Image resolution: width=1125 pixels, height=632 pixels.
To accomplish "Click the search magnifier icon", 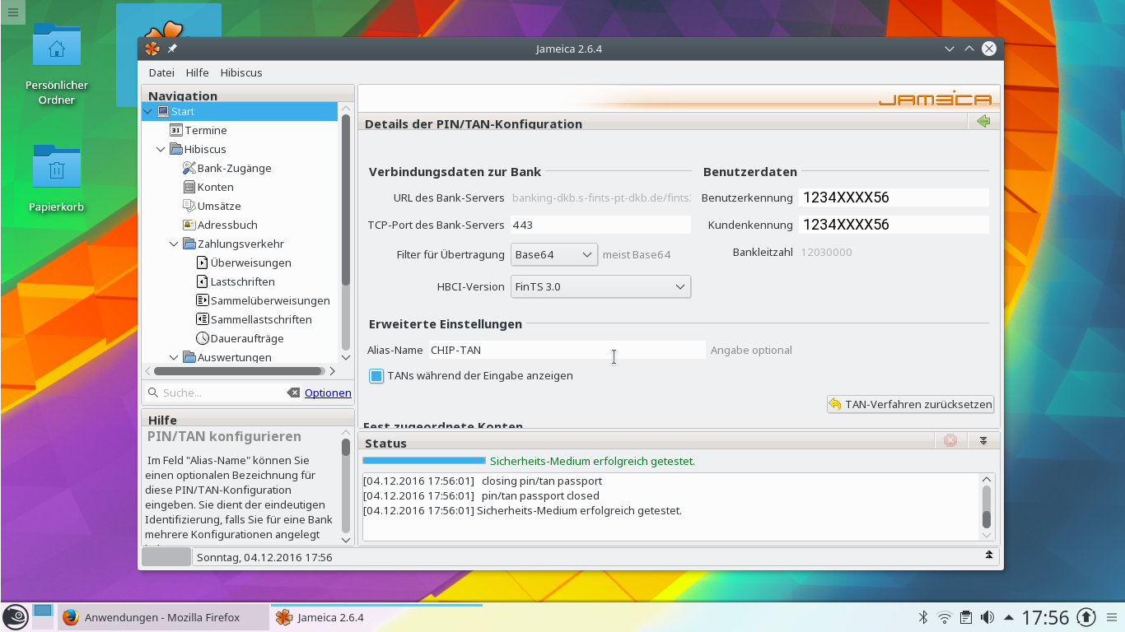I will pyautogui.click(x=153, y=393).
